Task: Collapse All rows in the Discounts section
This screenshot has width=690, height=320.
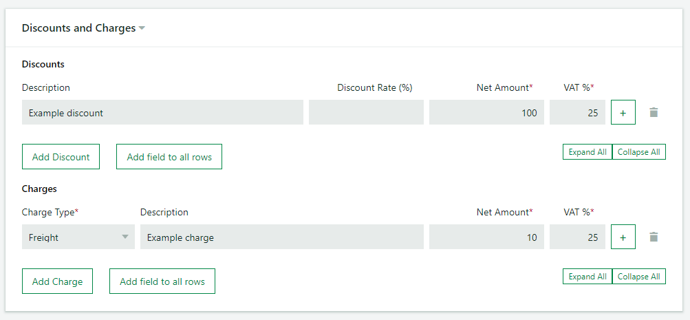Action: (639, 152)
